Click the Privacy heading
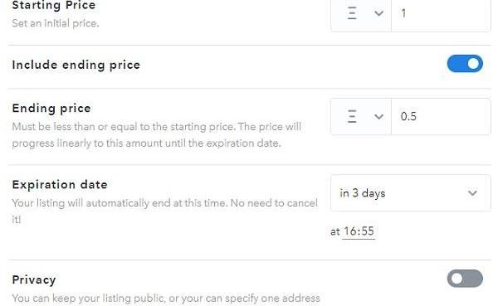This screenshot has height=306, width=498. coord(34,279)
